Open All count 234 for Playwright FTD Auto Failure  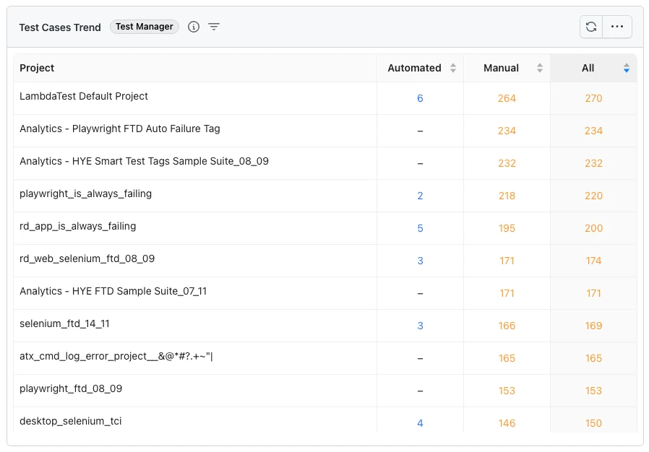pos(593,131)
